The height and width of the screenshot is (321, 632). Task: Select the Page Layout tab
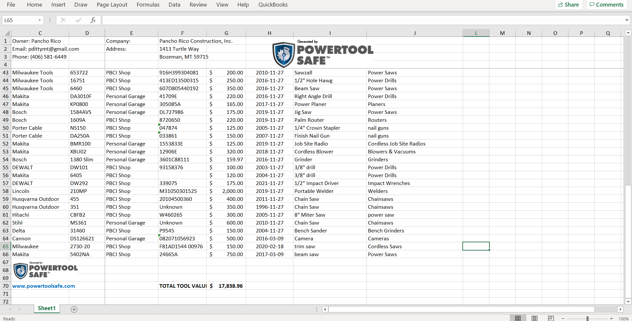coord(112,5)
